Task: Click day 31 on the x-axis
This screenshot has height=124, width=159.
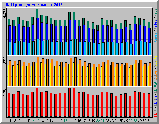Action: pyautogui.click(x=149, y=121)
